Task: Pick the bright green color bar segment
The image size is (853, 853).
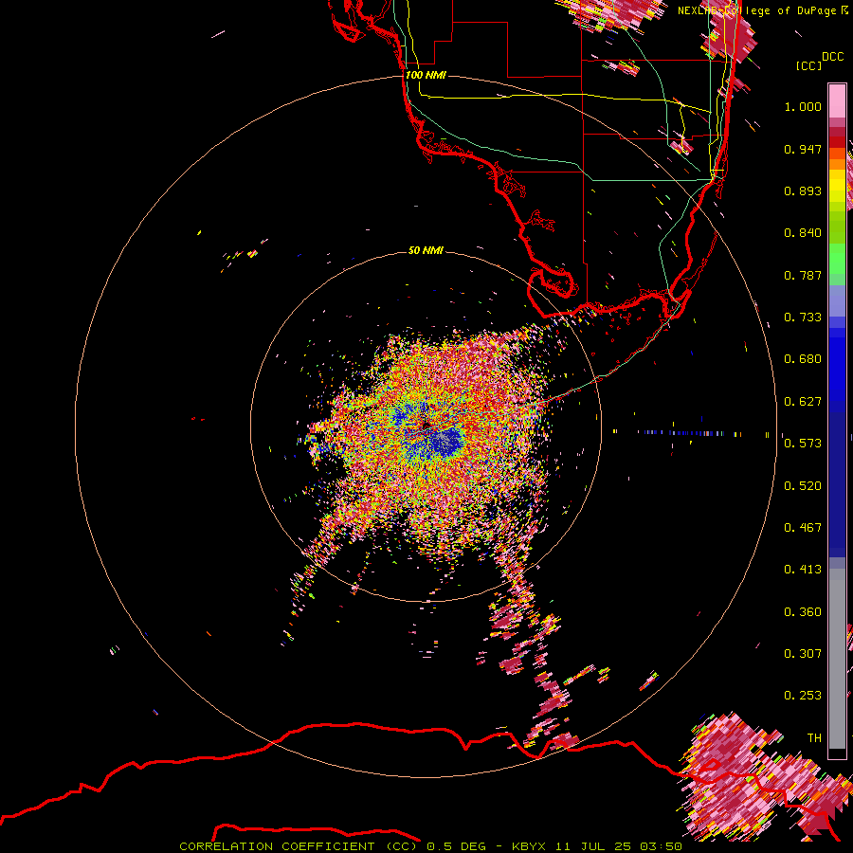Action: 837,259
